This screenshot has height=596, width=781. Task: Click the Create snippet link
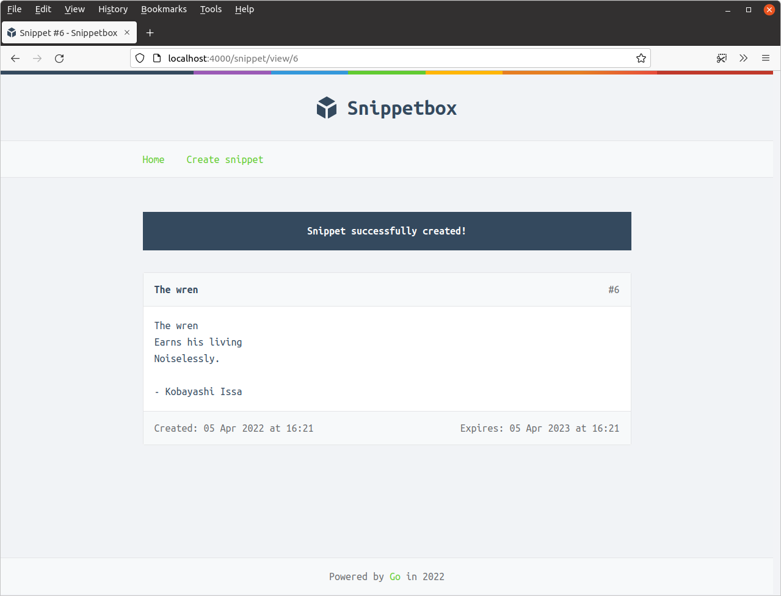pyautogui.click(x=225, y=159)
